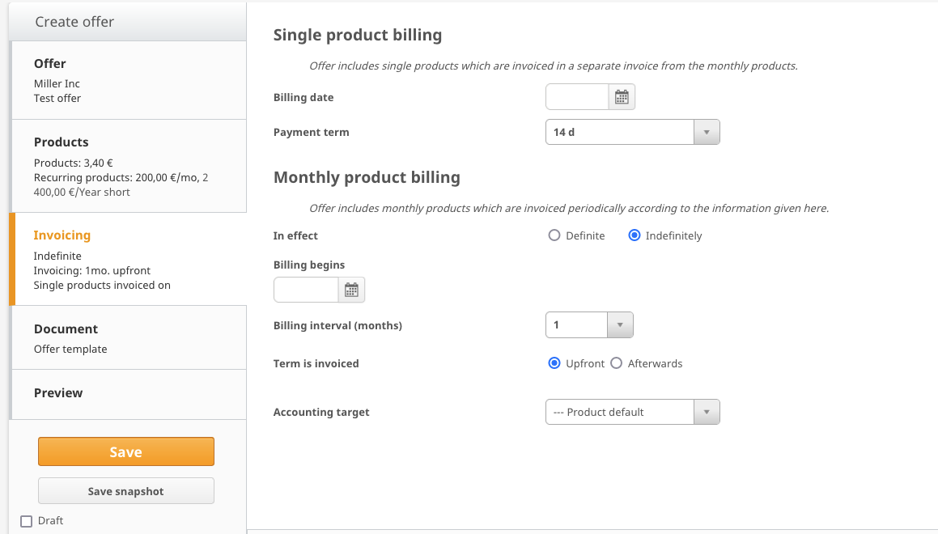Open the Document step
Viewport: 938px width, 534px height.
(x=128, y=337)
